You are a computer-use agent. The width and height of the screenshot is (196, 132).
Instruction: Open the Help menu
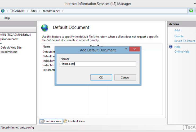tap(7, 18)
